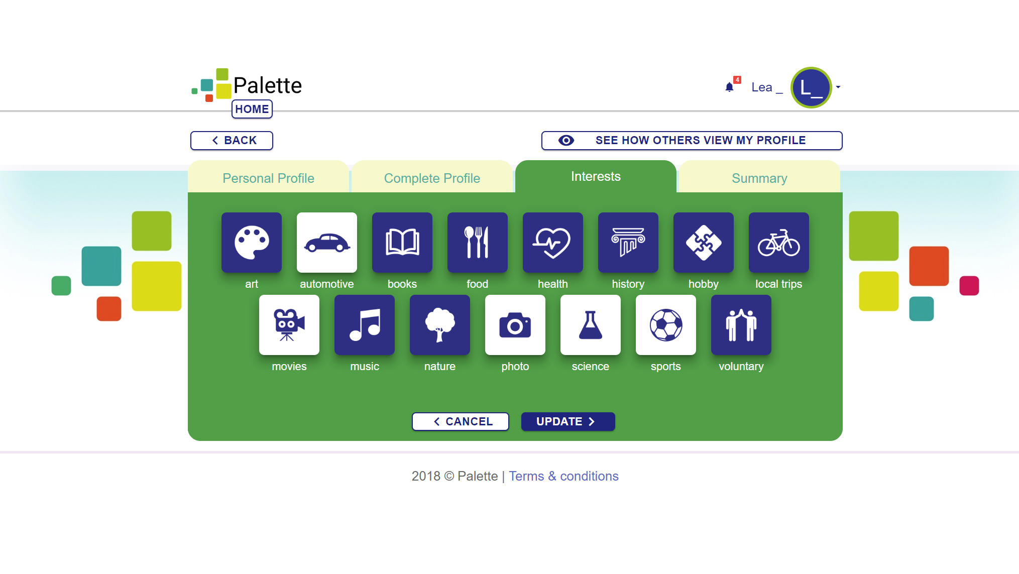Click the BACK button
The height and width of the screenshot is (574, 1019).
(232, 141)
